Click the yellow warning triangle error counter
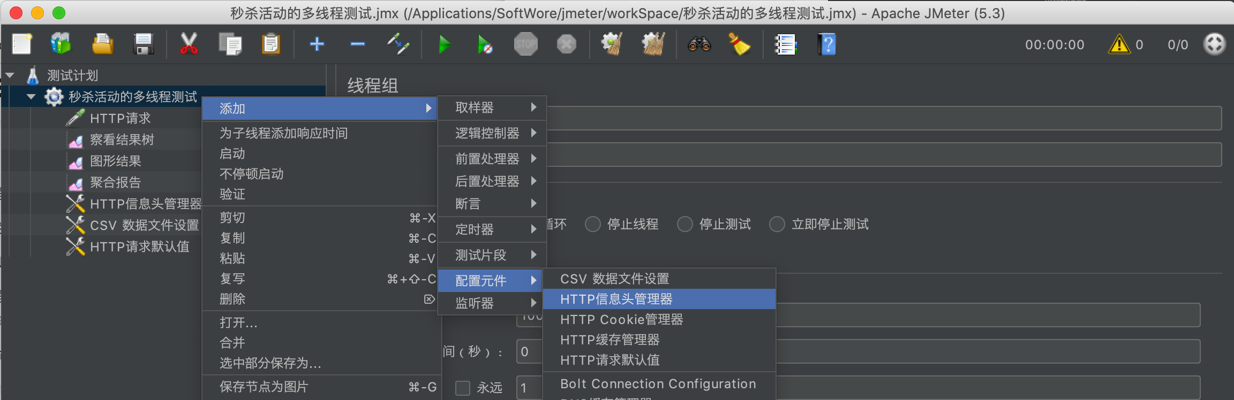 coord(1119,44)
